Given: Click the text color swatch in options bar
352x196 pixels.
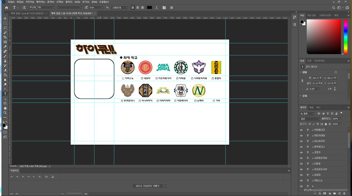Looking at the screenshot, I should point(150,7).
